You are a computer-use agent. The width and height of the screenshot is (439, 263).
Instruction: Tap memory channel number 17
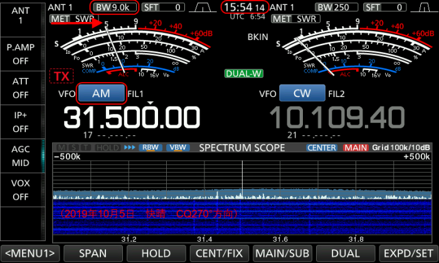(x=88, y=135)
